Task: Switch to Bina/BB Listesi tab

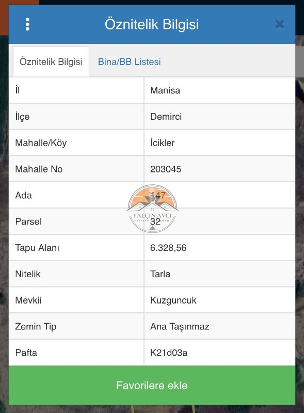Action: [x=129, y=61]
